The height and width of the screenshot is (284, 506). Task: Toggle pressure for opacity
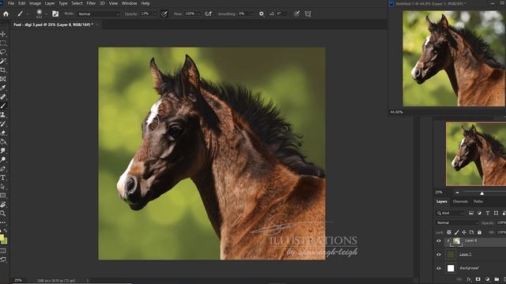pyautogui.click(x=164, y=14)
